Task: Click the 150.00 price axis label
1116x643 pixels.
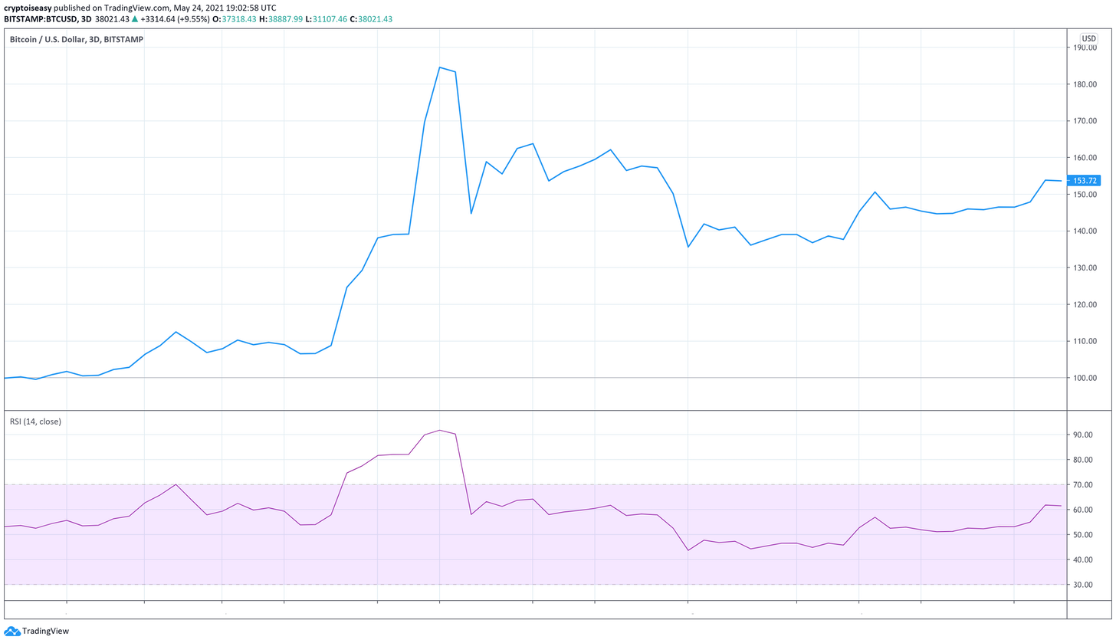Action: pos(1085,195)
